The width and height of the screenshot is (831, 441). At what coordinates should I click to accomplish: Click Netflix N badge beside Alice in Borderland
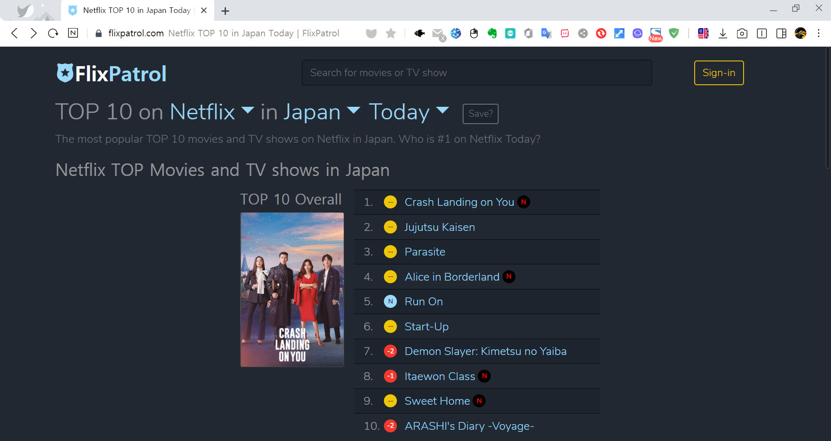[509, 277]
